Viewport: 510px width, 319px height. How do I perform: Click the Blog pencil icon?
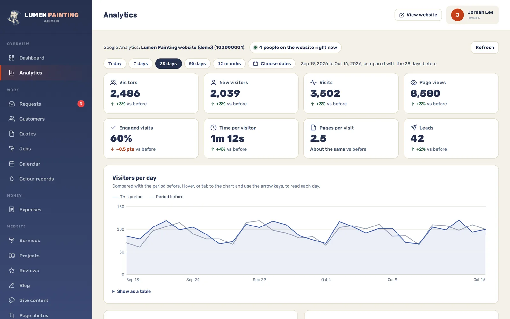pos(12,285)
